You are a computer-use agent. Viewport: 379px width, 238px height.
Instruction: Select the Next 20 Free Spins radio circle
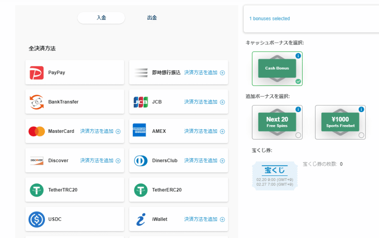coord(298,135)
